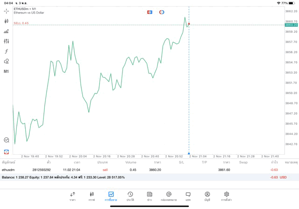Screen dimensions: 299x209
Task: Sort positions by the กำไร (Profit) column header
Action: coord(274,162)
